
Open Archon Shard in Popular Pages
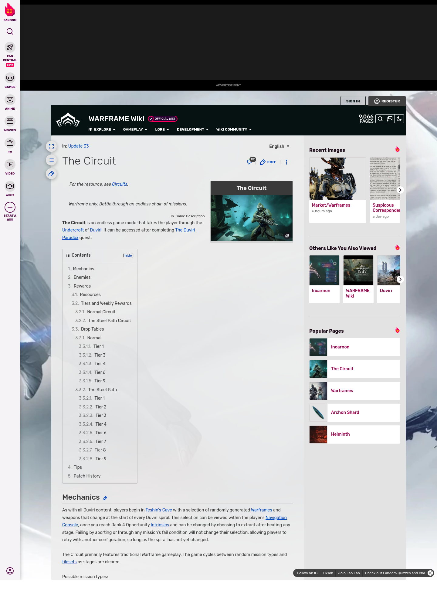(x=355, y=412)
